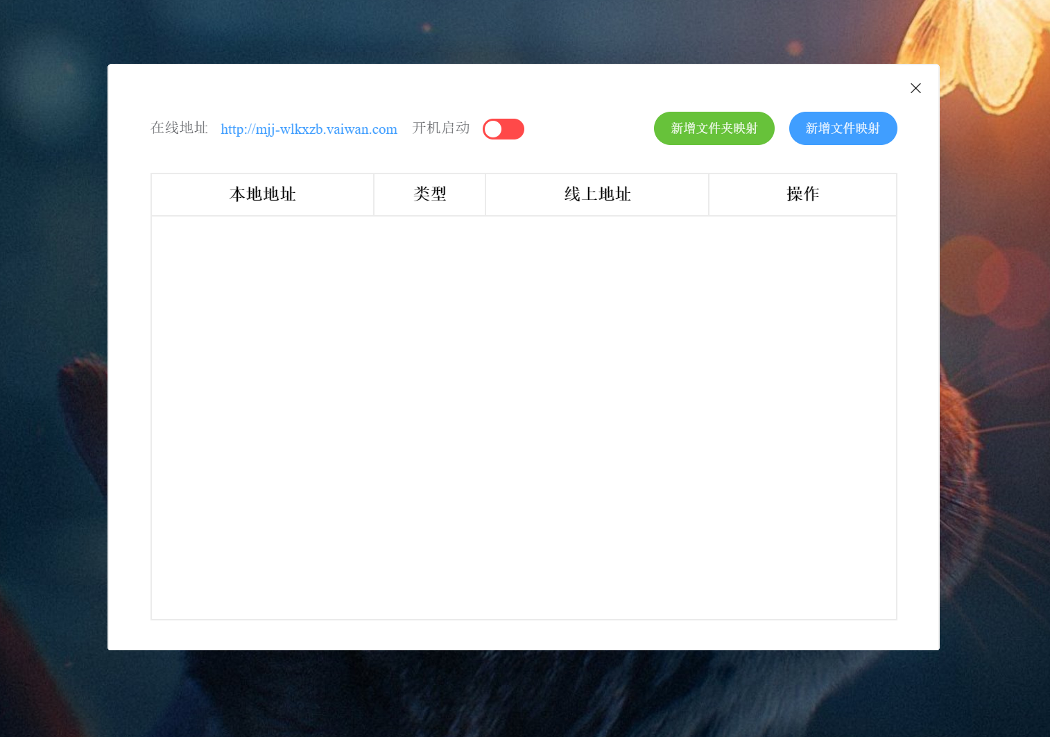This screenshot has height=737, width=1050.
Task: Select the 本地地址 column header
Action: pyautogui.click(x=262, y=194)
